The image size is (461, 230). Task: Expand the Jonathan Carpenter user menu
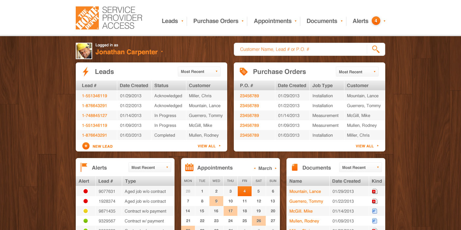[x=162, y=52]
